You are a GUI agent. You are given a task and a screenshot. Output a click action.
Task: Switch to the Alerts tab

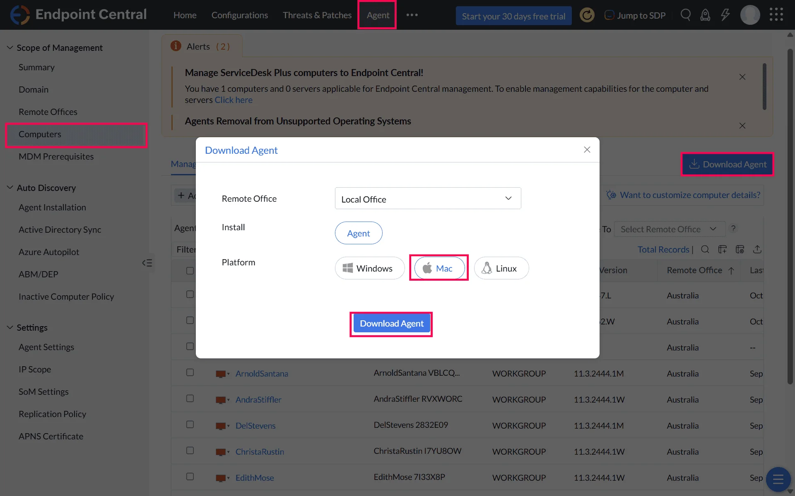(202, 46)
